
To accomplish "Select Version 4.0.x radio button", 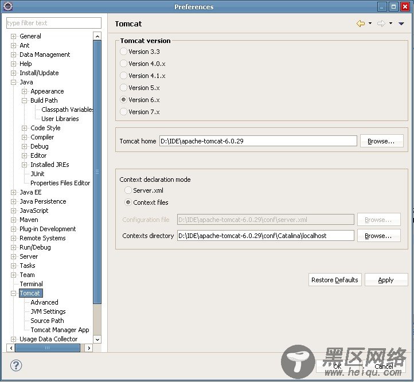I will (123, 64).
